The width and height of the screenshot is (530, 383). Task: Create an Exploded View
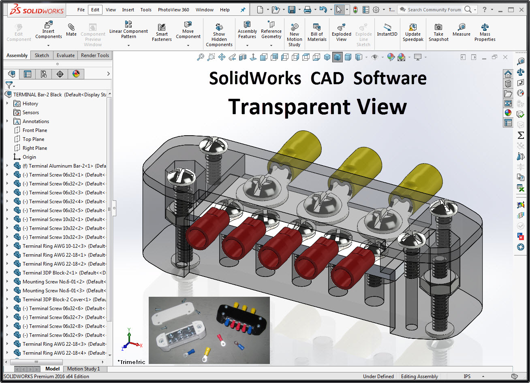pos(342,32)
